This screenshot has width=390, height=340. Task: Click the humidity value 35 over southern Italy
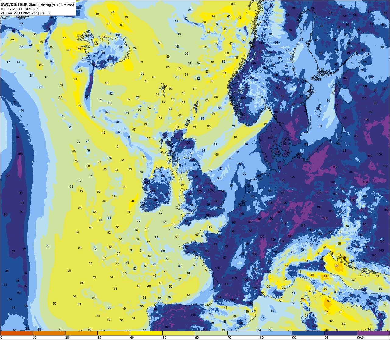tap(329, 301)
